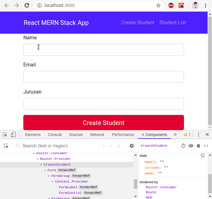Open the ABP Adblock Plus extension

coord(171,5)
